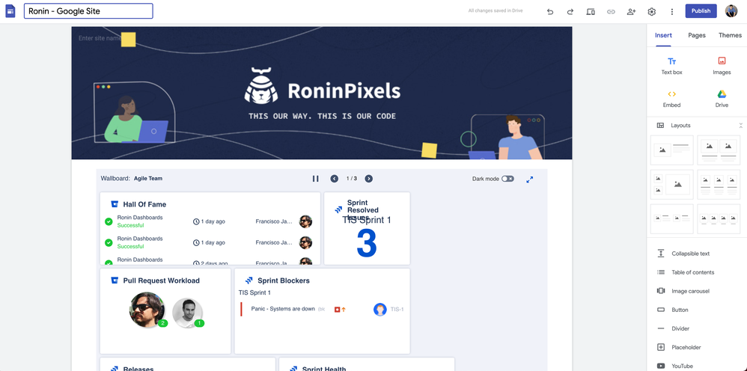Open site settings gear
This screenshot has width=747, height=371.
[652, 11]
